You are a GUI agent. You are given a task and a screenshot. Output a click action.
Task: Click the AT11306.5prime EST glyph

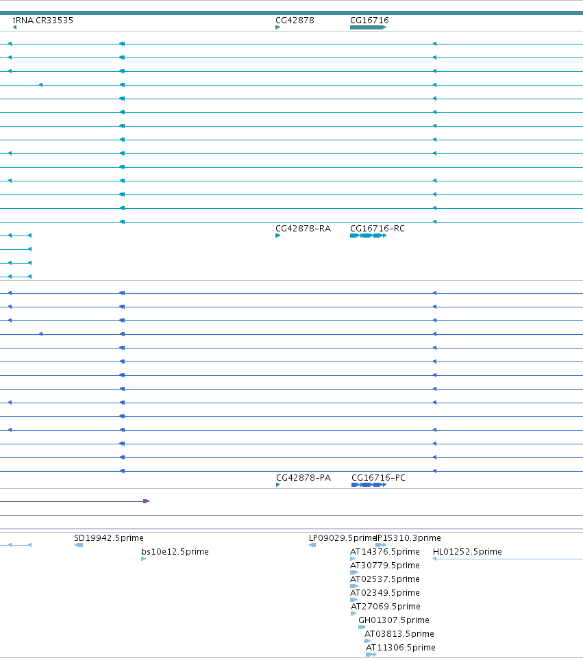(371, 655)
